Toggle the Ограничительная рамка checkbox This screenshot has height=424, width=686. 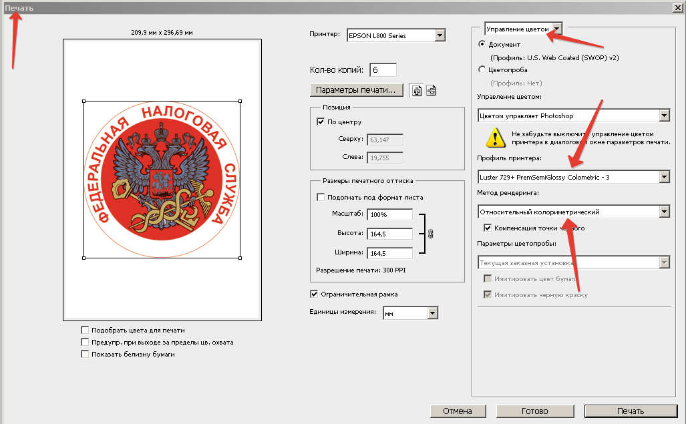(x=314, y=294)
